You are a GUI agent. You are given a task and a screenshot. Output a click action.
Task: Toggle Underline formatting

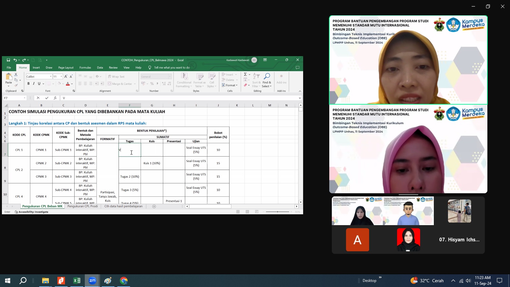pos(39,84)
